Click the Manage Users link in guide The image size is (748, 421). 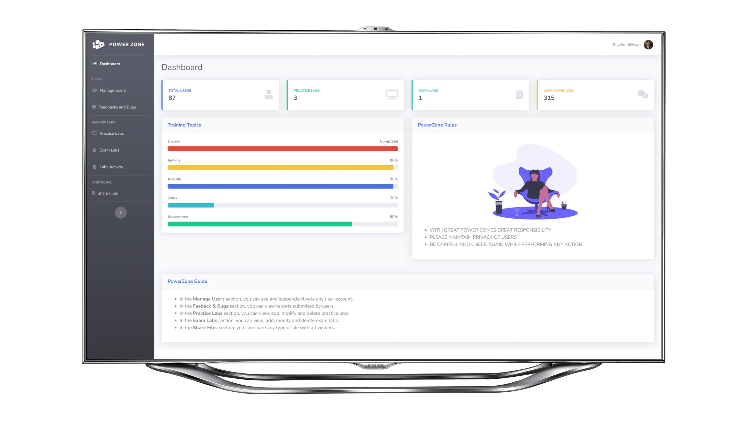point(209,299)
